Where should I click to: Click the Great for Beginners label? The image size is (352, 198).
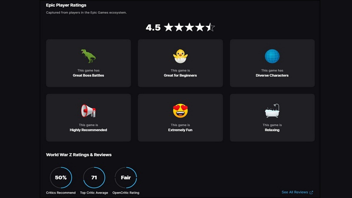(x=180, y=75)
